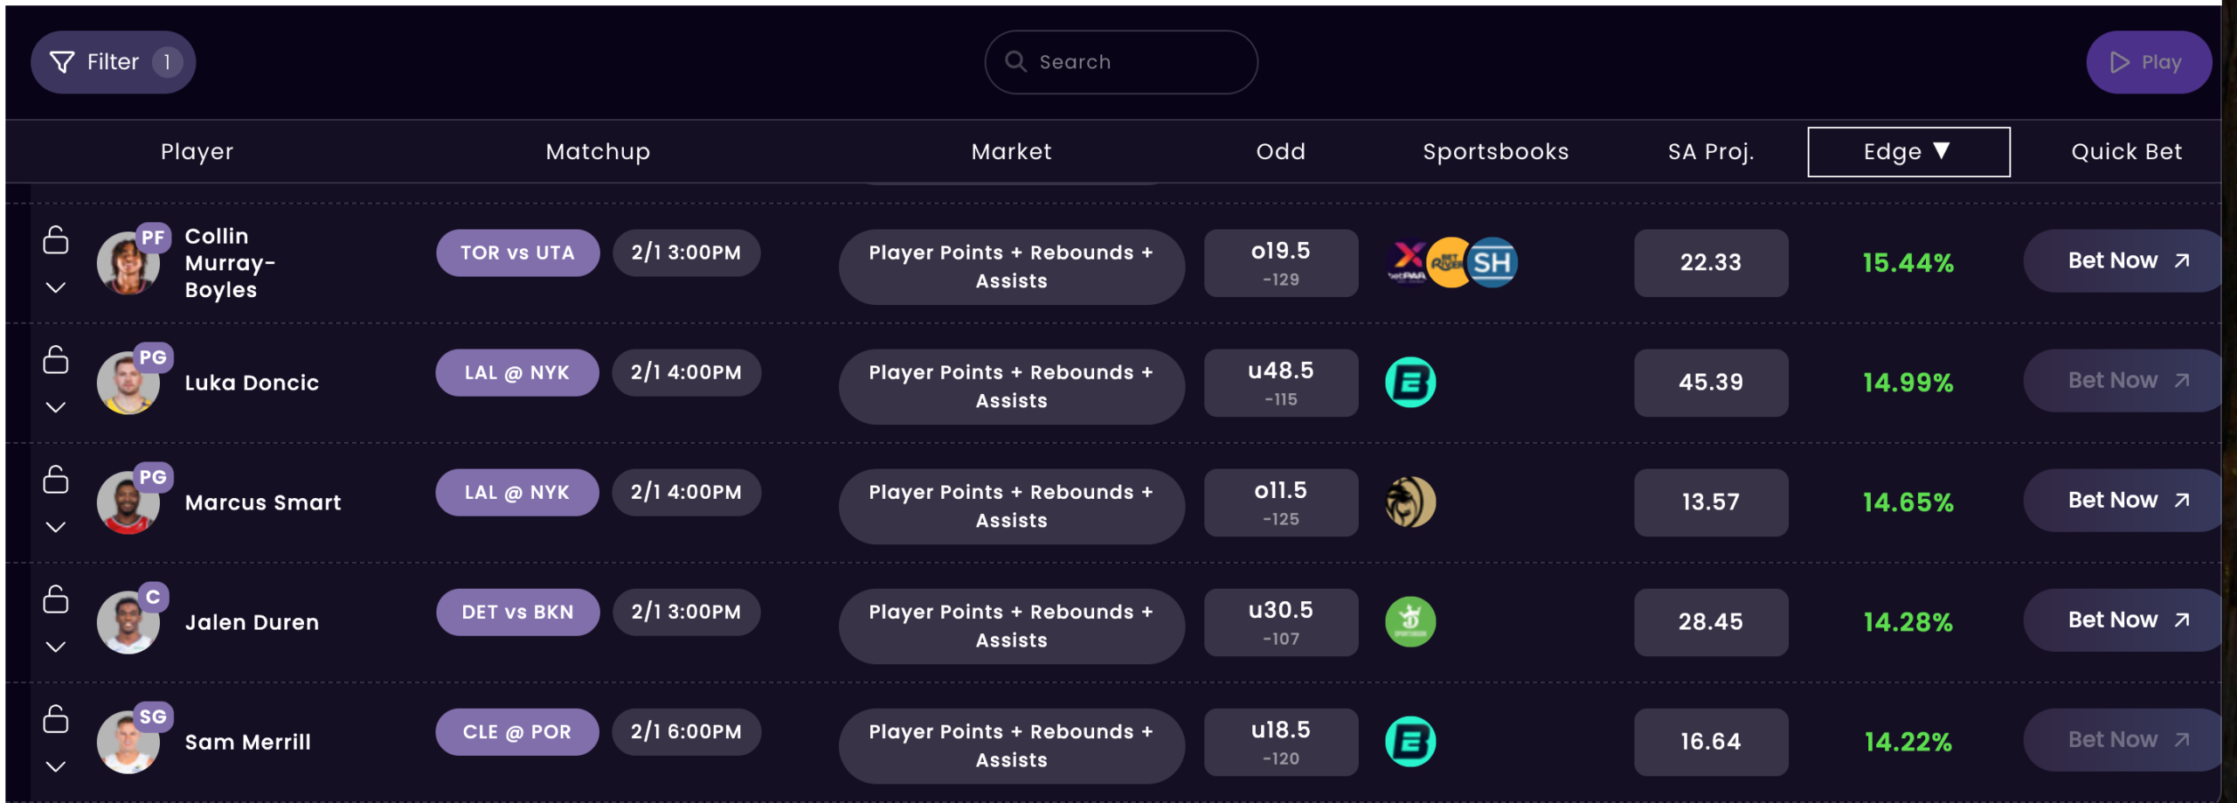Sort by the Edge column dropdown
The image size is (2237, 803).
coord(1908,152)
